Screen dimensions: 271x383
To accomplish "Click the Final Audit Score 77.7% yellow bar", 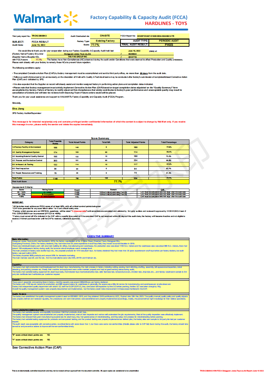I will tap(118, 181).
